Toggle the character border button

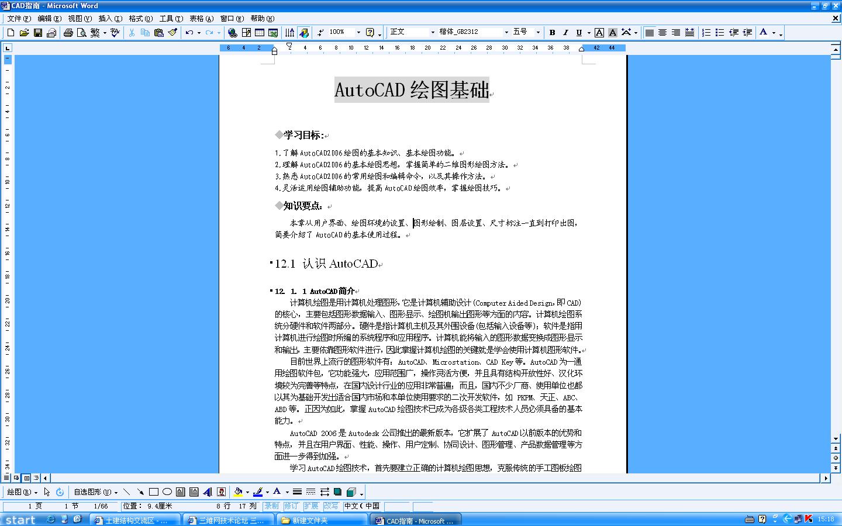tap(599, 33)
